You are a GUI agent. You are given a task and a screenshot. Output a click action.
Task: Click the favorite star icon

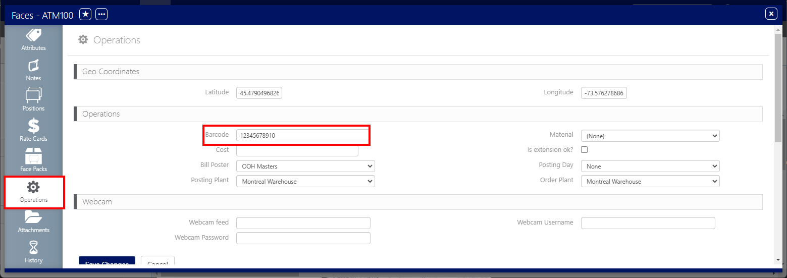coord(86,15)
